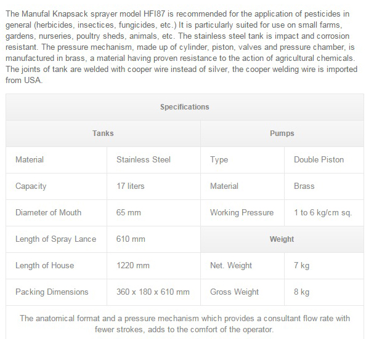The height and width of the screenshot is (339, 366).
Task: Click the 1 to 6 kg/cm sq. value
Action: coord(324,213)
